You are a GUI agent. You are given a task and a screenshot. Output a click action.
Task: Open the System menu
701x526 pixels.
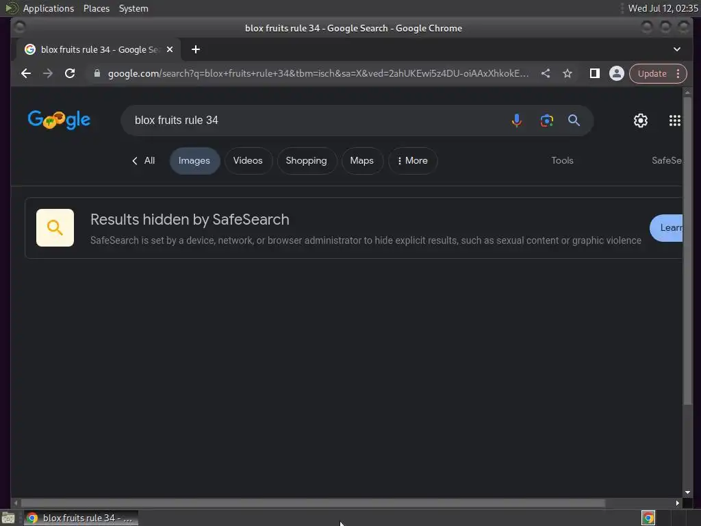(133, 8)
